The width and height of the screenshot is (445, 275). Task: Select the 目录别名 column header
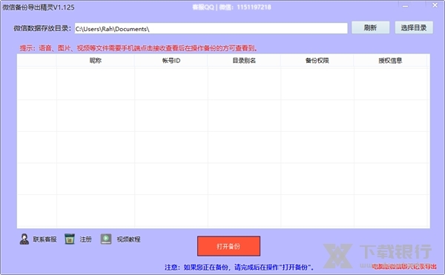[x=244, y=60]
